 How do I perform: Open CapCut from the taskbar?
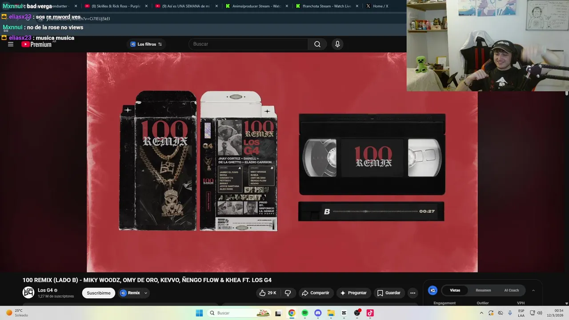point(344,313)
